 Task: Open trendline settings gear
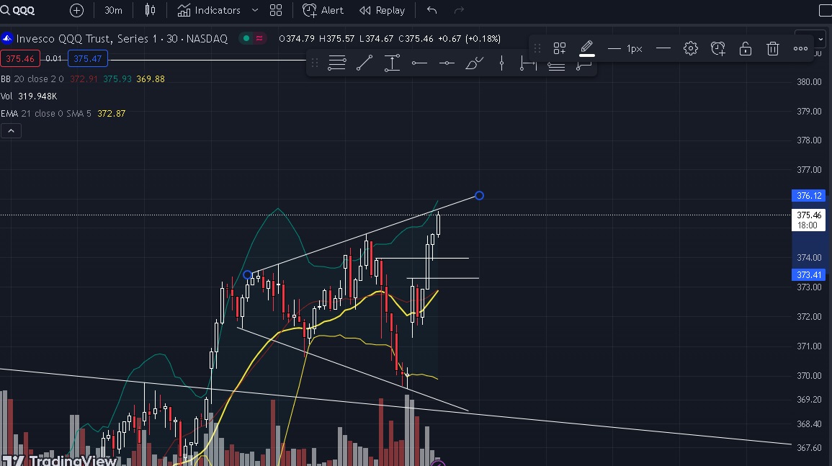[x=690, y=48]
